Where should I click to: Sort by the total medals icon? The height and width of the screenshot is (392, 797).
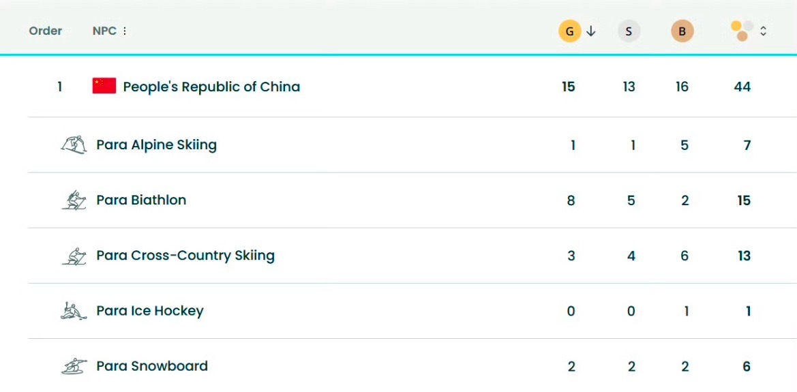point(742,31)
